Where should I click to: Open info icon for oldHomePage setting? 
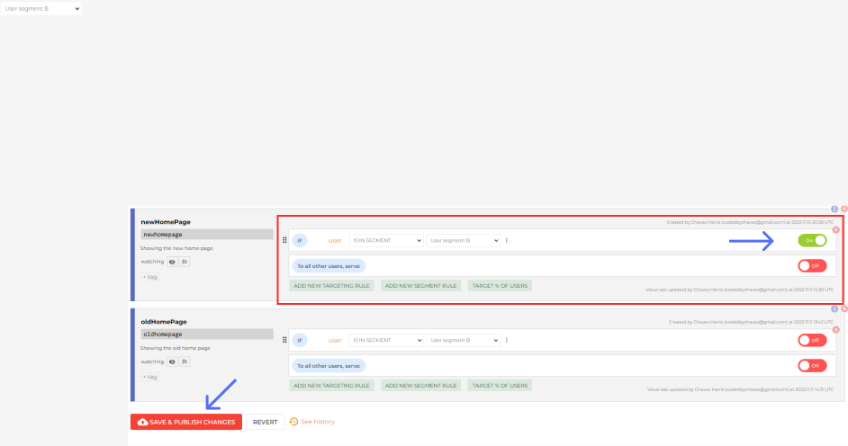coord(834,308)
